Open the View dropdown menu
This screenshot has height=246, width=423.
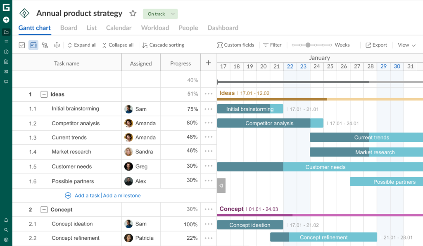pos(406,45)
